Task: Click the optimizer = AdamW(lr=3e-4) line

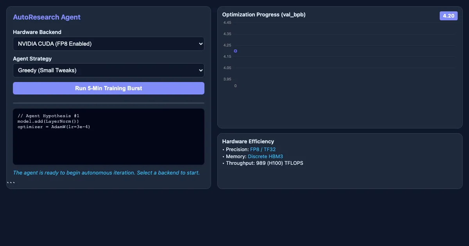Action: pos(54,127)
